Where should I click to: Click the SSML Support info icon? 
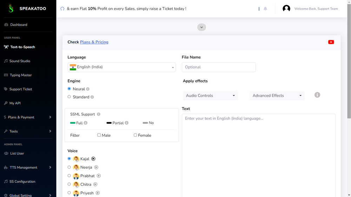(99, 114)
